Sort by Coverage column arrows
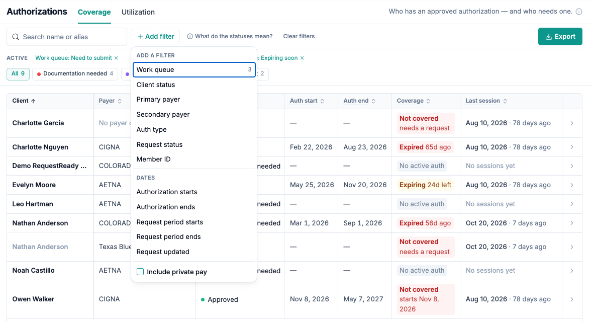This screenshot has height=322, width=593. pos(428,101)
